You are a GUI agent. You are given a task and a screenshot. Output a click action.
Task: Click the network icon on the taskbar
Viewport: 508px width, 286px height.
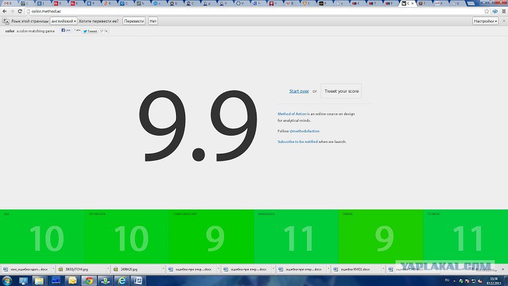(105, 281)
